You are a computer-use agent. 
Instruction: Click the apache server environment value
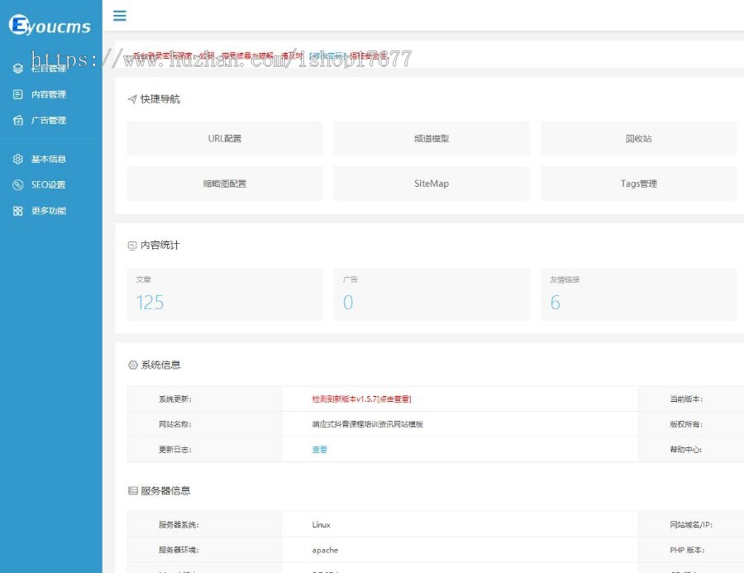pyautogui.click(x=325, y=550)
